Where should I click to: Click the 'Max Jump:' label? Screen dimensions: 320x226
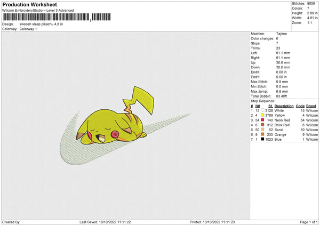tap(259, 91)
